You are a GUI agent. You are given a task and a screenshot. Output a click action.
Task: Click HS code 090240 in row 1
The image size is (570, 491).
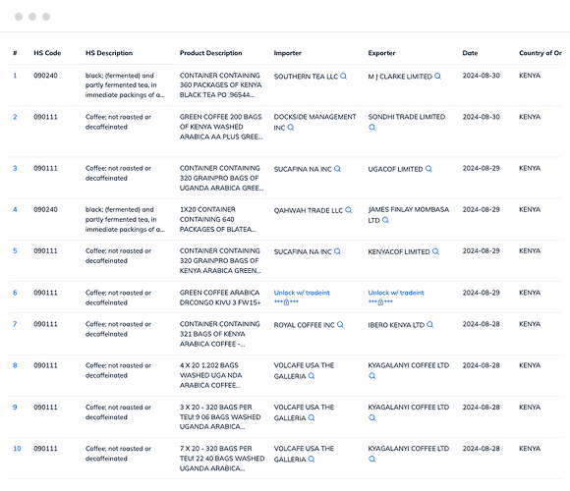coord(45,76)
